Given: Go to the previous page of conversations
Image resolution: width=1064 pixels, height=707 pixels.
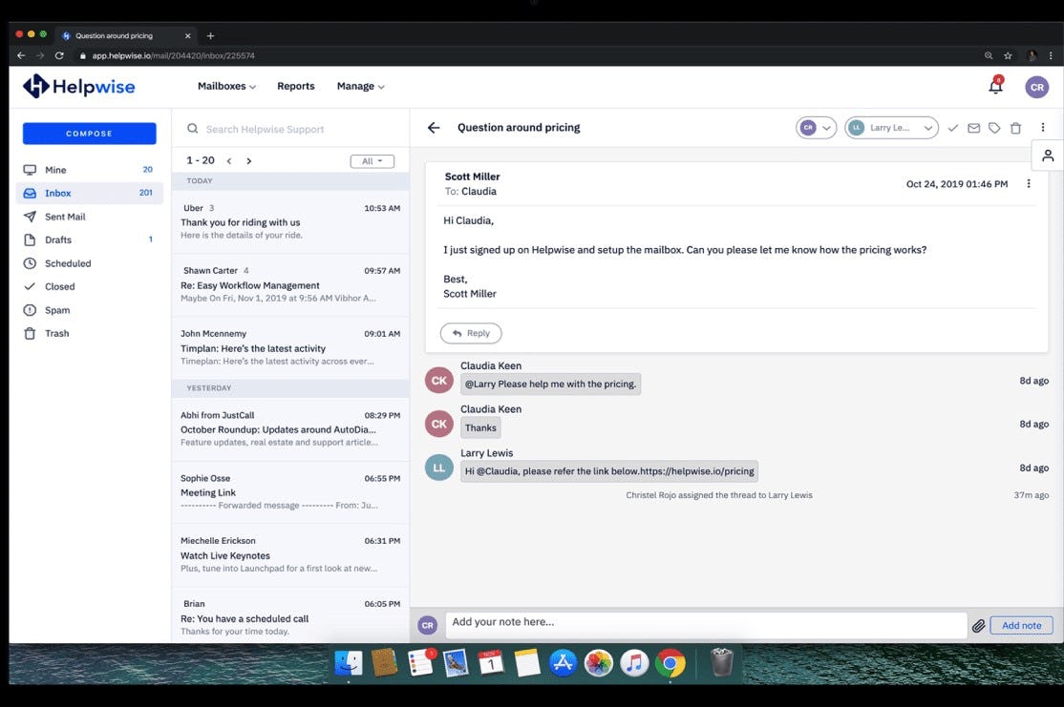Looking at the screenshot, I should [x=229, y=160].
